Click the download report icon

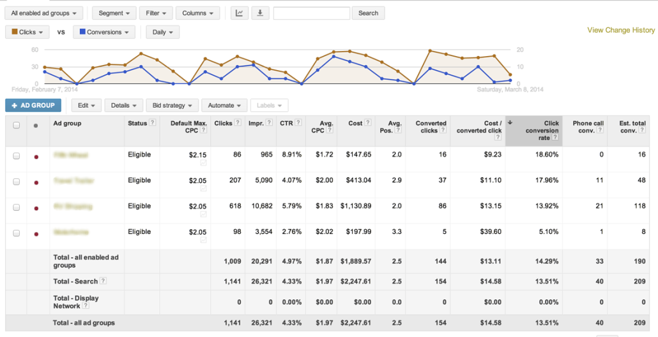pos(259,13)
